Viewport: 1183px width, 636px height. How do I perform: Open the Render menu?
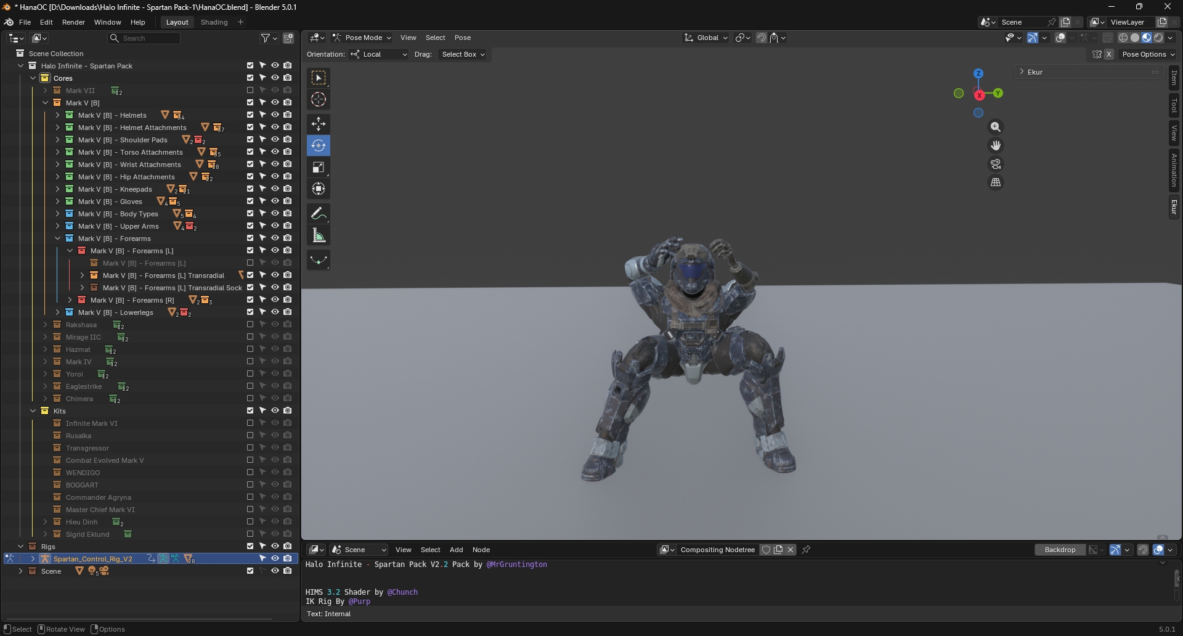tap(73, 22)
